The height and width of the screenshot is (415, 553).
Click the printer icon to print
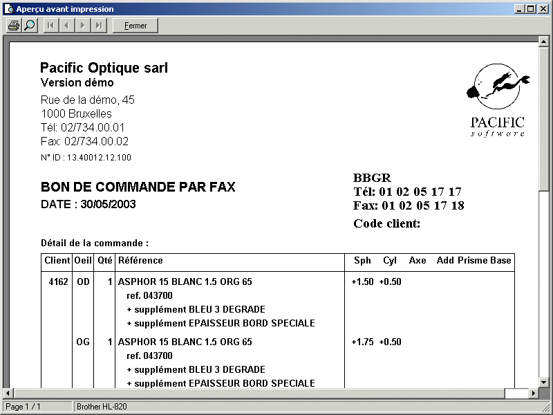13,26
